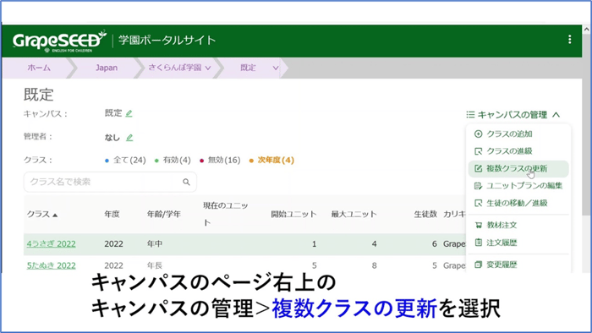Open the 5たぬき 2022 class link
Screen dimensions: 592x333
click(51, 265)
